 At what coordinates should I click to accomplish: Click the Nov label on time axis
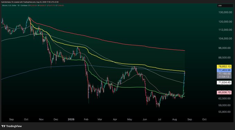41,119
